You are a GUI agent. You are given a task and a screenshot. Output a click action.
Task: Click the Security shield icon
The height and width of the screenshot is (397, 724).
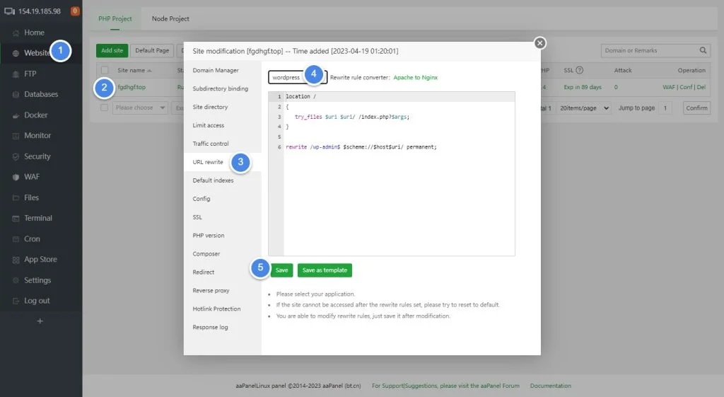tap(16, 156)
